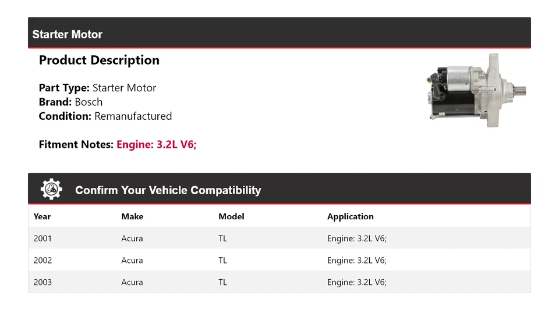Click the gear compatibility icon

[51, 190]
